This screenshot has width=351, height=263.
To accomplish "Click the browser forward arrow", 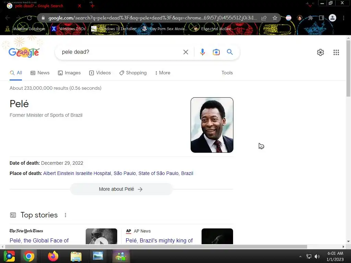I will point(19,18).
